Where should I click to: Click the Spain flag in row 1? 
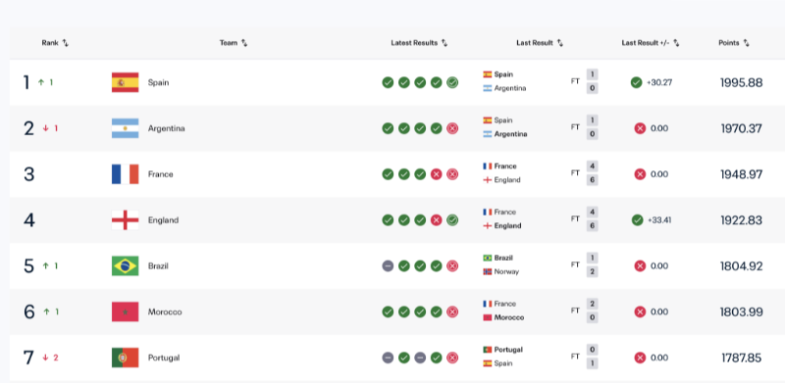tap(126, 82)
